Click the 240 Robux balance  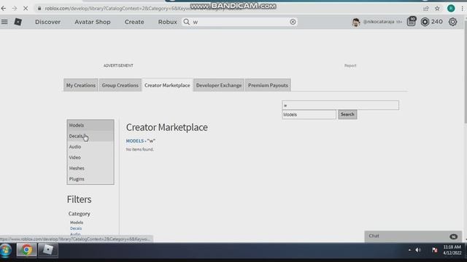click(x=436, y=22)
